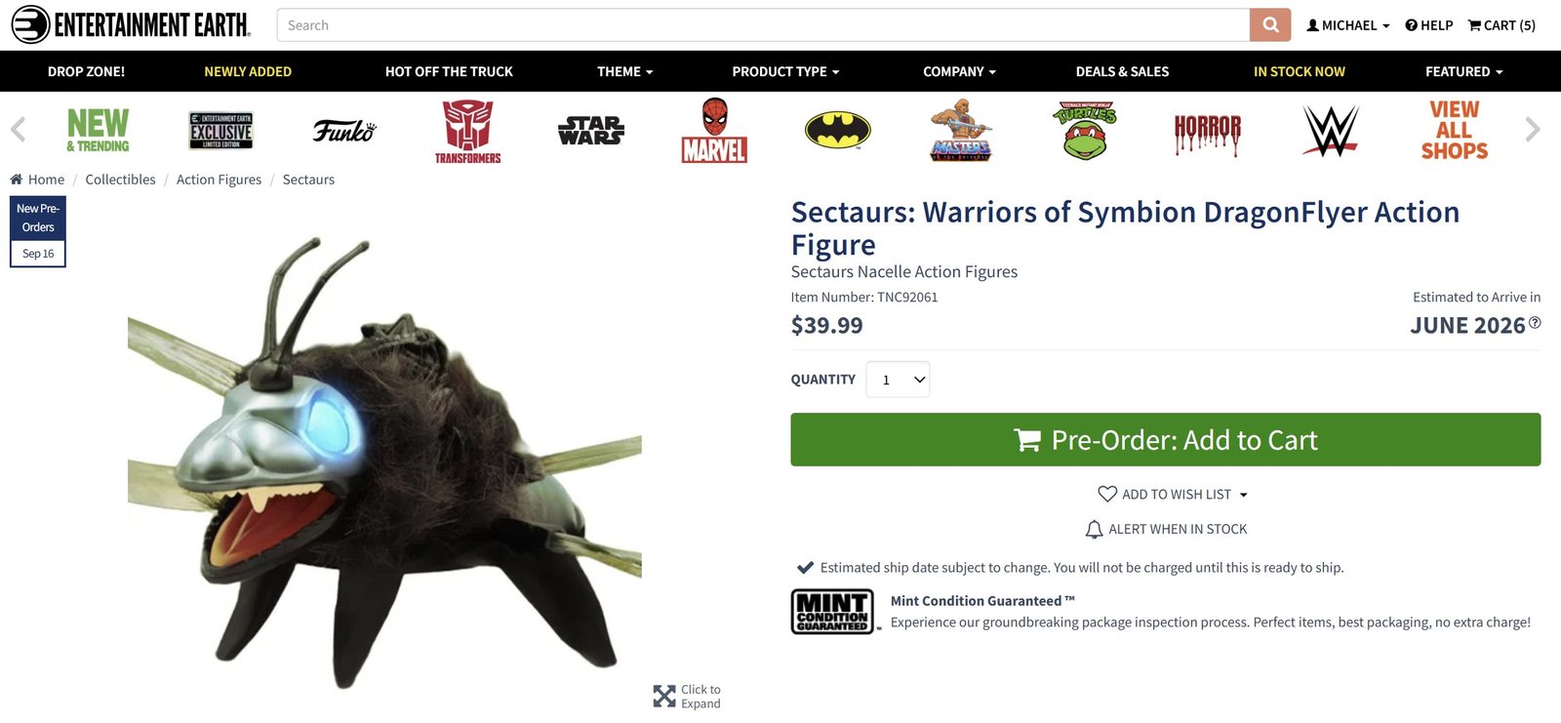
Task: Select the WWE brand shop icon
Action: click(1330, 130)
